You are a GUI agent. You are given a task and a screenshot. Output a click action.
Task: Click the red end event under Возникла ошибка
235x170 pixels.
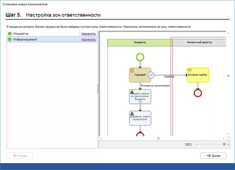click(198, 93)
